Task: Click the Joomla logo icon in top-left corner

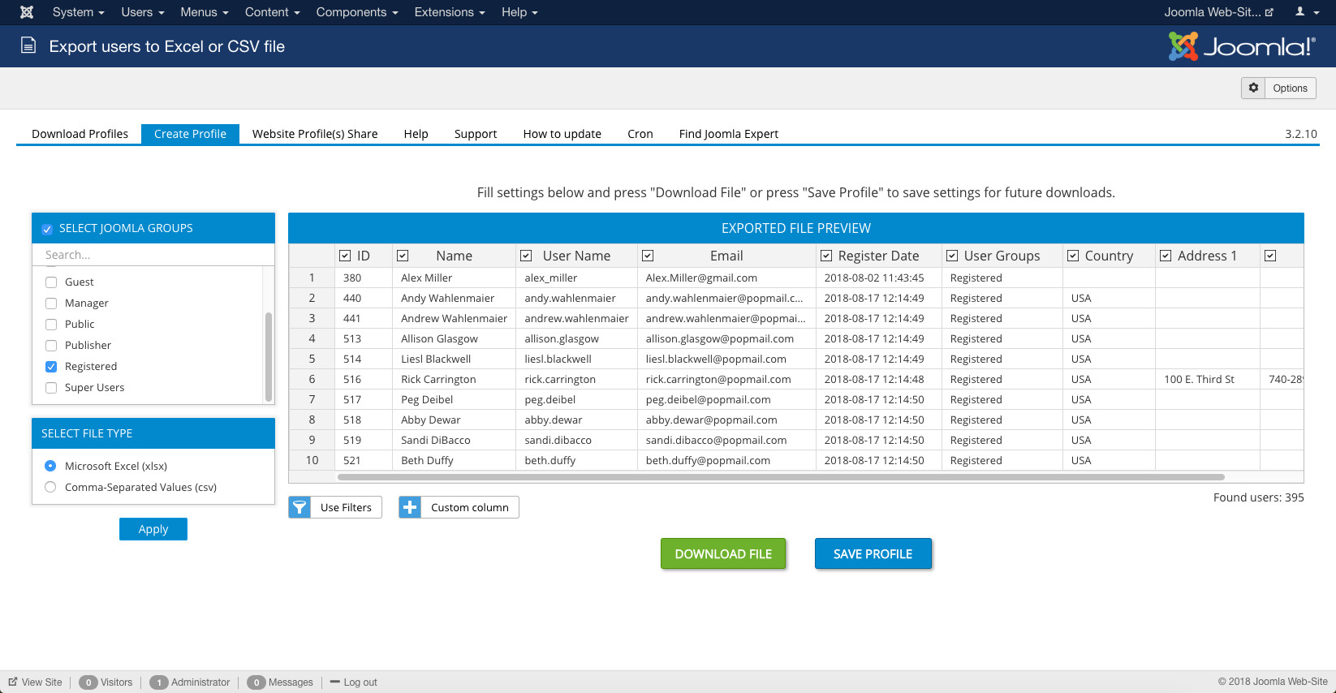Action: 27,12
